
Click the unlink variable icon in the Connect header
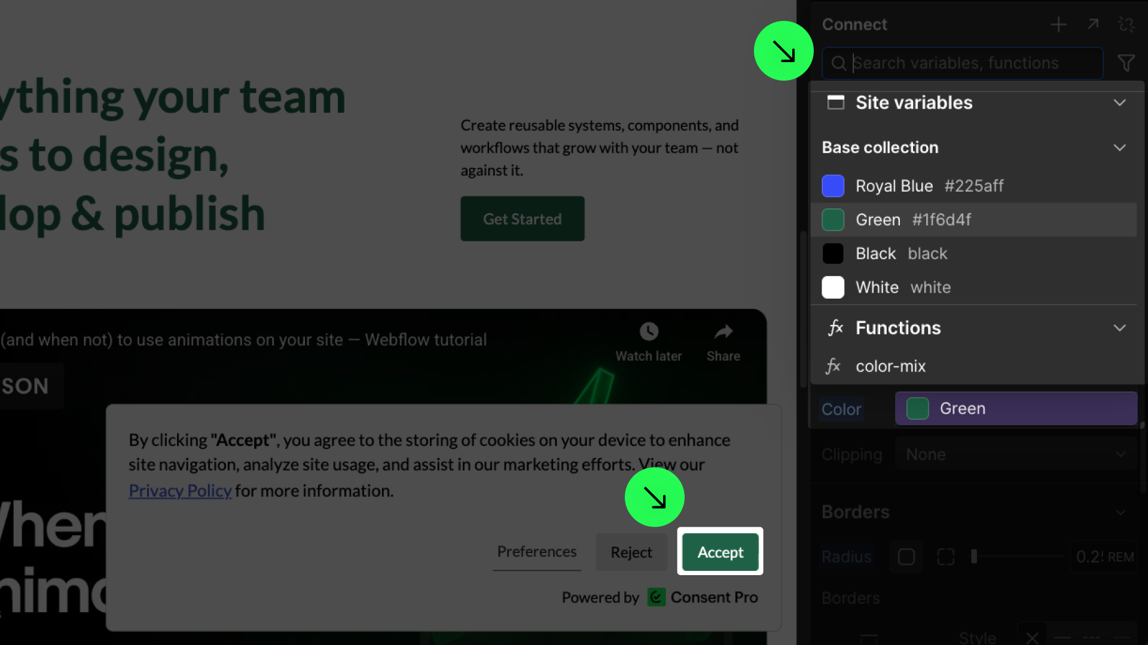1126,24
